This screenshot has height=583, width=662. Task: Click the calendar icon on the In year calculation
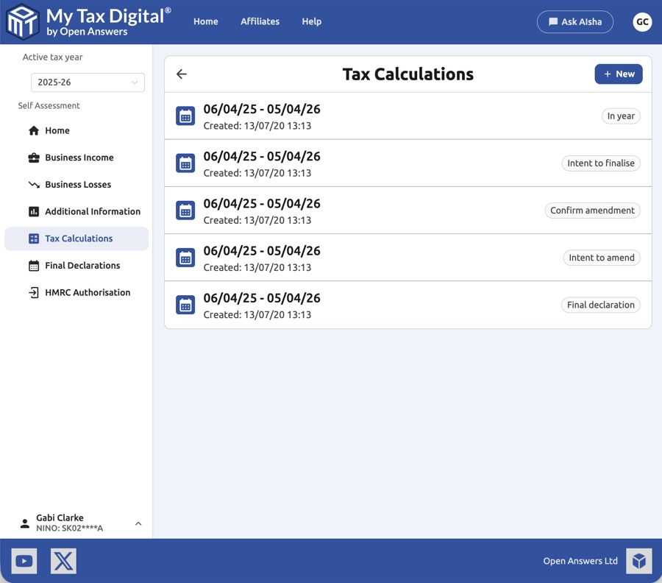click(x=185, y=116)
